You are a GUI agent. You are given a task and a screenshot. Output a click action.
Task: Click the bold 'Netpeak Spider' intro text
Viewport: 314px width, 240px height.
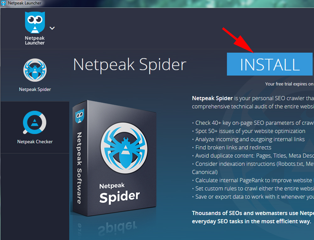coord(212,98)
